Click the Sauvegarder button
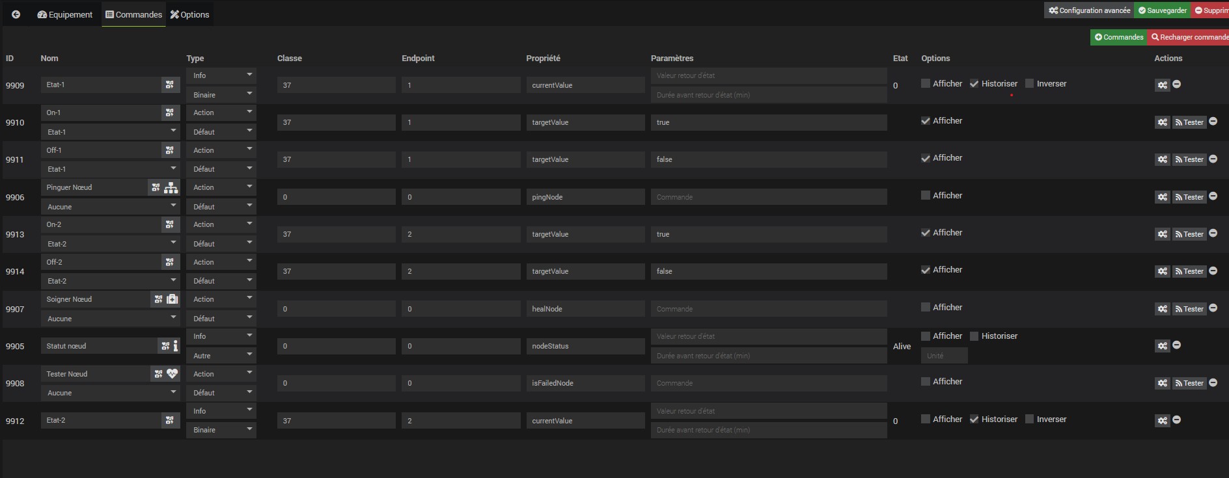1229x478 pixels. click(x=1162, y=10)
